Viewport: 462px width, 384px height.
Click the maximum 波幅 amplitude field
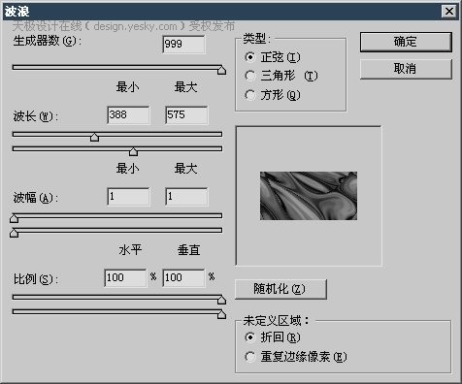(x=186, y=197)
